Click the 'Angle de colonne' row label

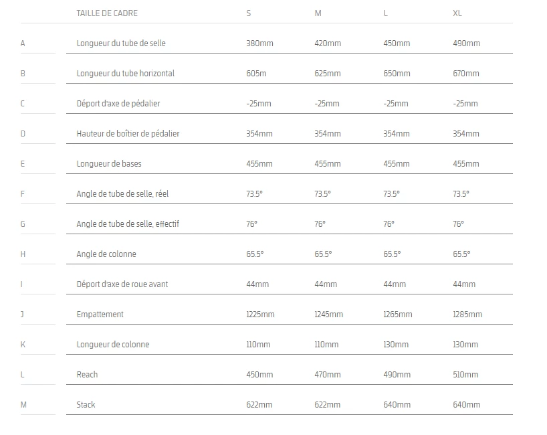pos(106,254)
